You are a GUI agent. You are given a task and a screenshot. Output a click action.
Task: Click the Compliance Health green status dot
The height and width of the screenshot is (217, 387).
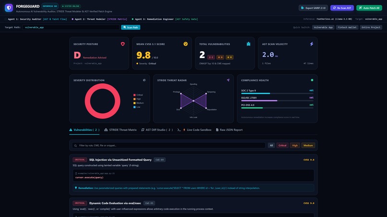(x=312, y=80)
